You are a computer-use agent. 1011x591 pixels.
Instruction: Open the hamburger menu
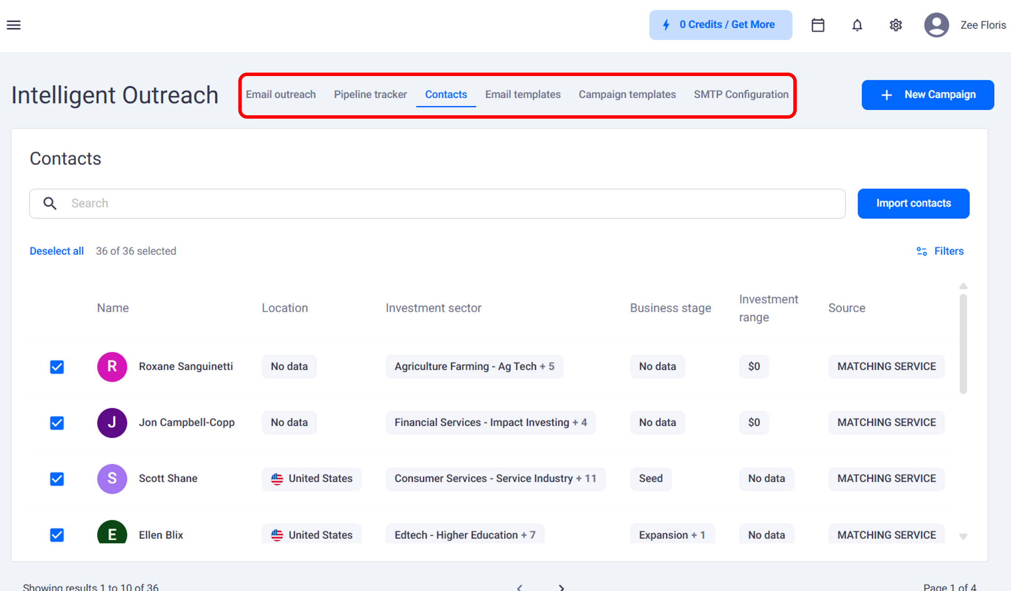pos(14,25)
